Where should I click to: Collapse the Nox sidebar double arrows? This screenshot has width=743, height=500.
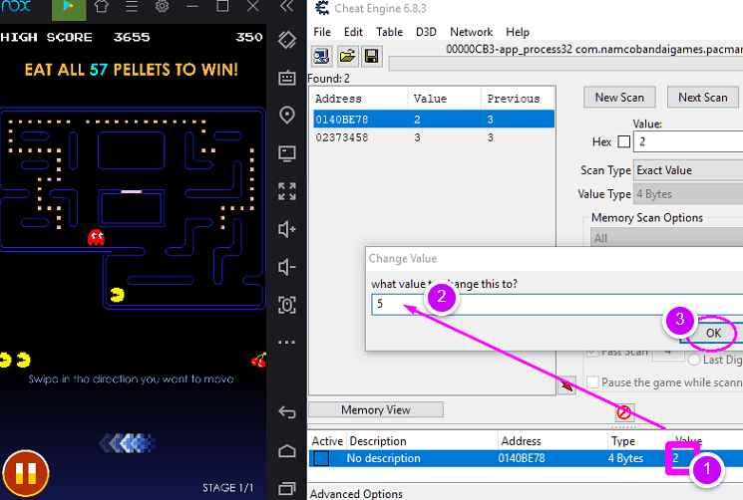[286, 6]
